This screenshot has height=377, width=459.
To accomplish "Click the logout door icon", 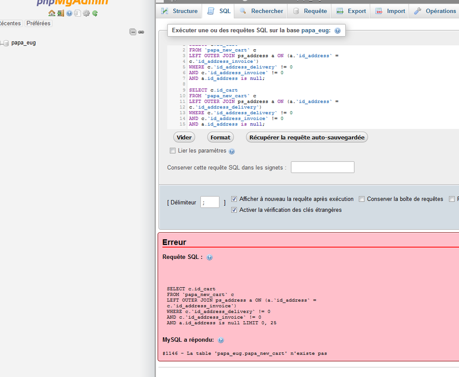I will click(x=60, y=13).
